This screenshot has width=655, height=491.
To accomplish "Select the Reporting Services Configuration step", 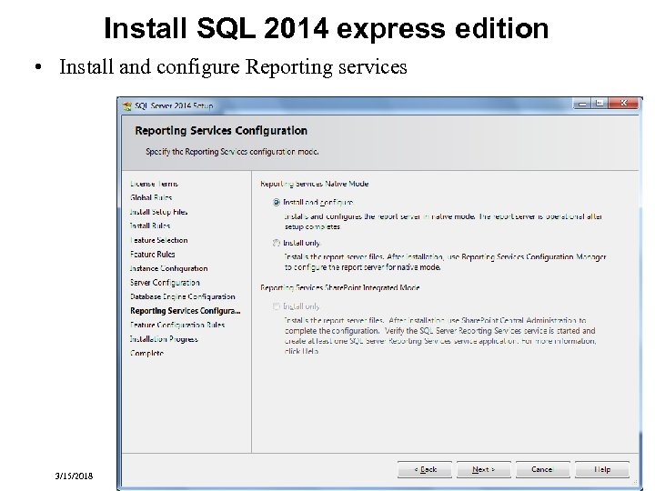I will pyautogui.click(x=186, y=311).
